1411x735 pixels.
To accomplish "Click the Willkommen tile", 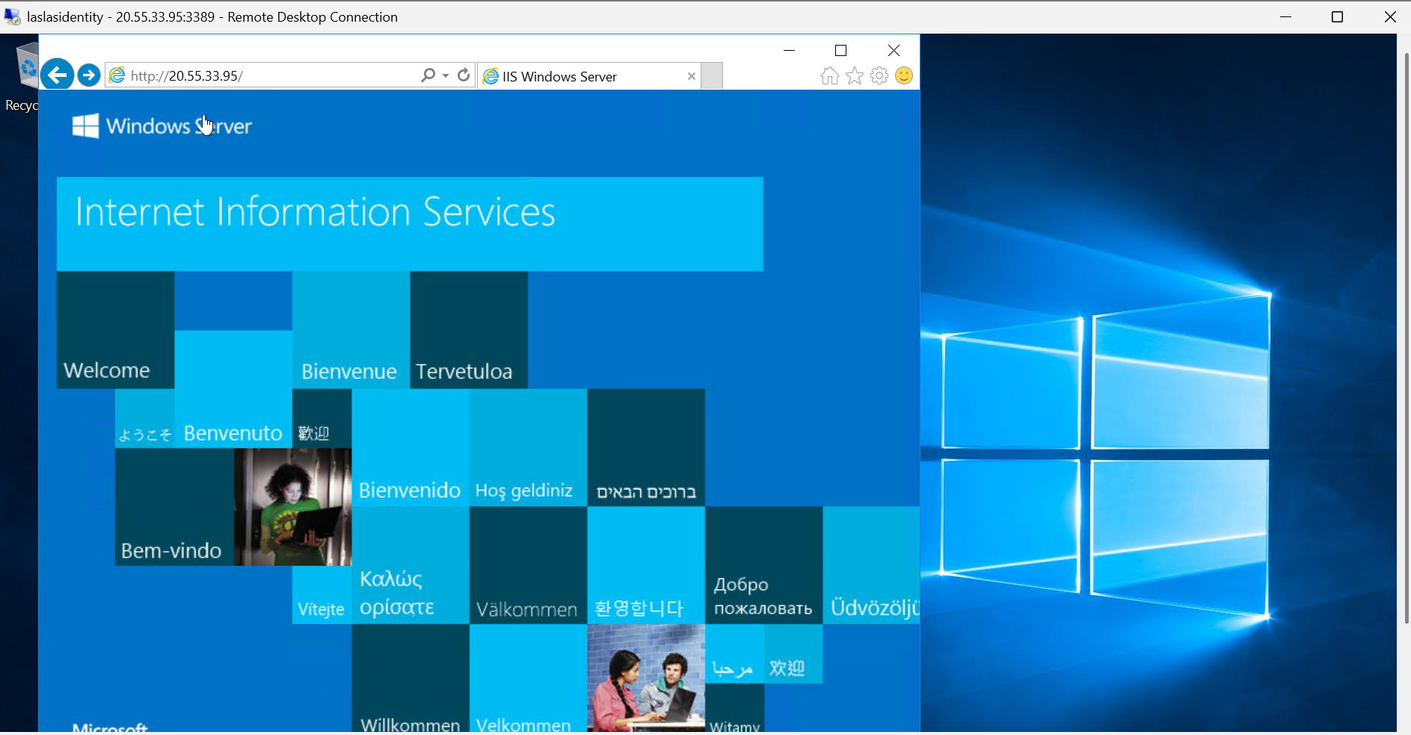I will point(411,678).
